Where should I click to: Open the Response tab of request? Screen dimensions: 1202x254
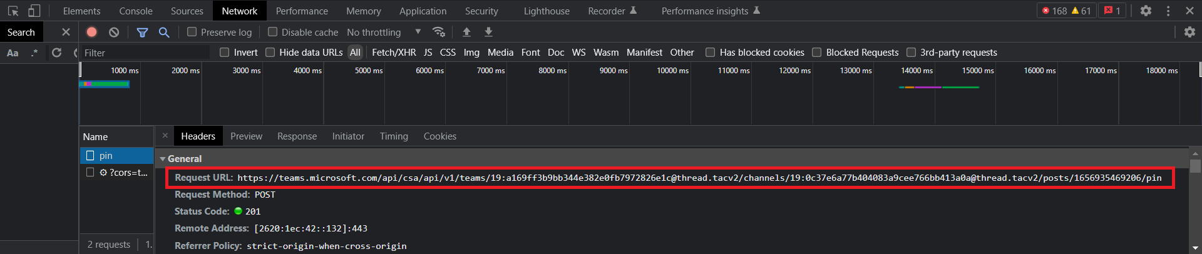pos(297,136)
